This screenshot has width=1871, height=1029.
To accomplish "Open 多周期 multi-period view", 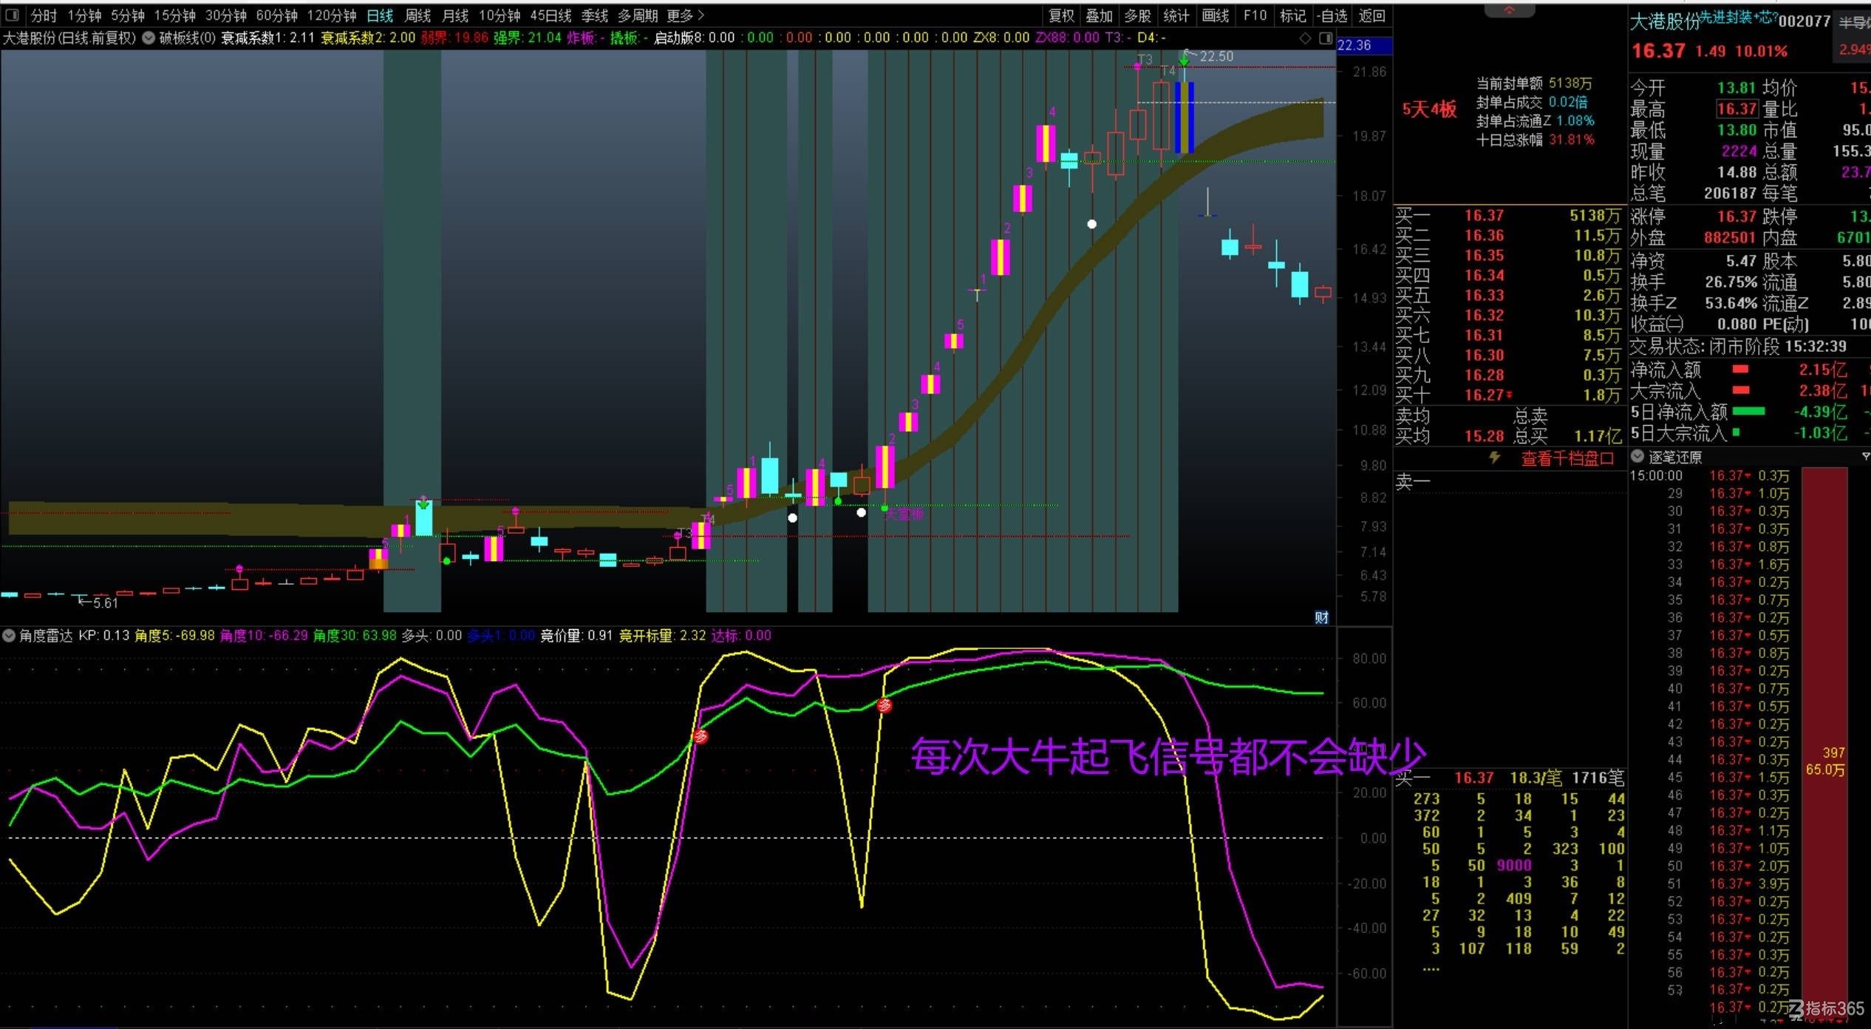I will click(638, 16).
